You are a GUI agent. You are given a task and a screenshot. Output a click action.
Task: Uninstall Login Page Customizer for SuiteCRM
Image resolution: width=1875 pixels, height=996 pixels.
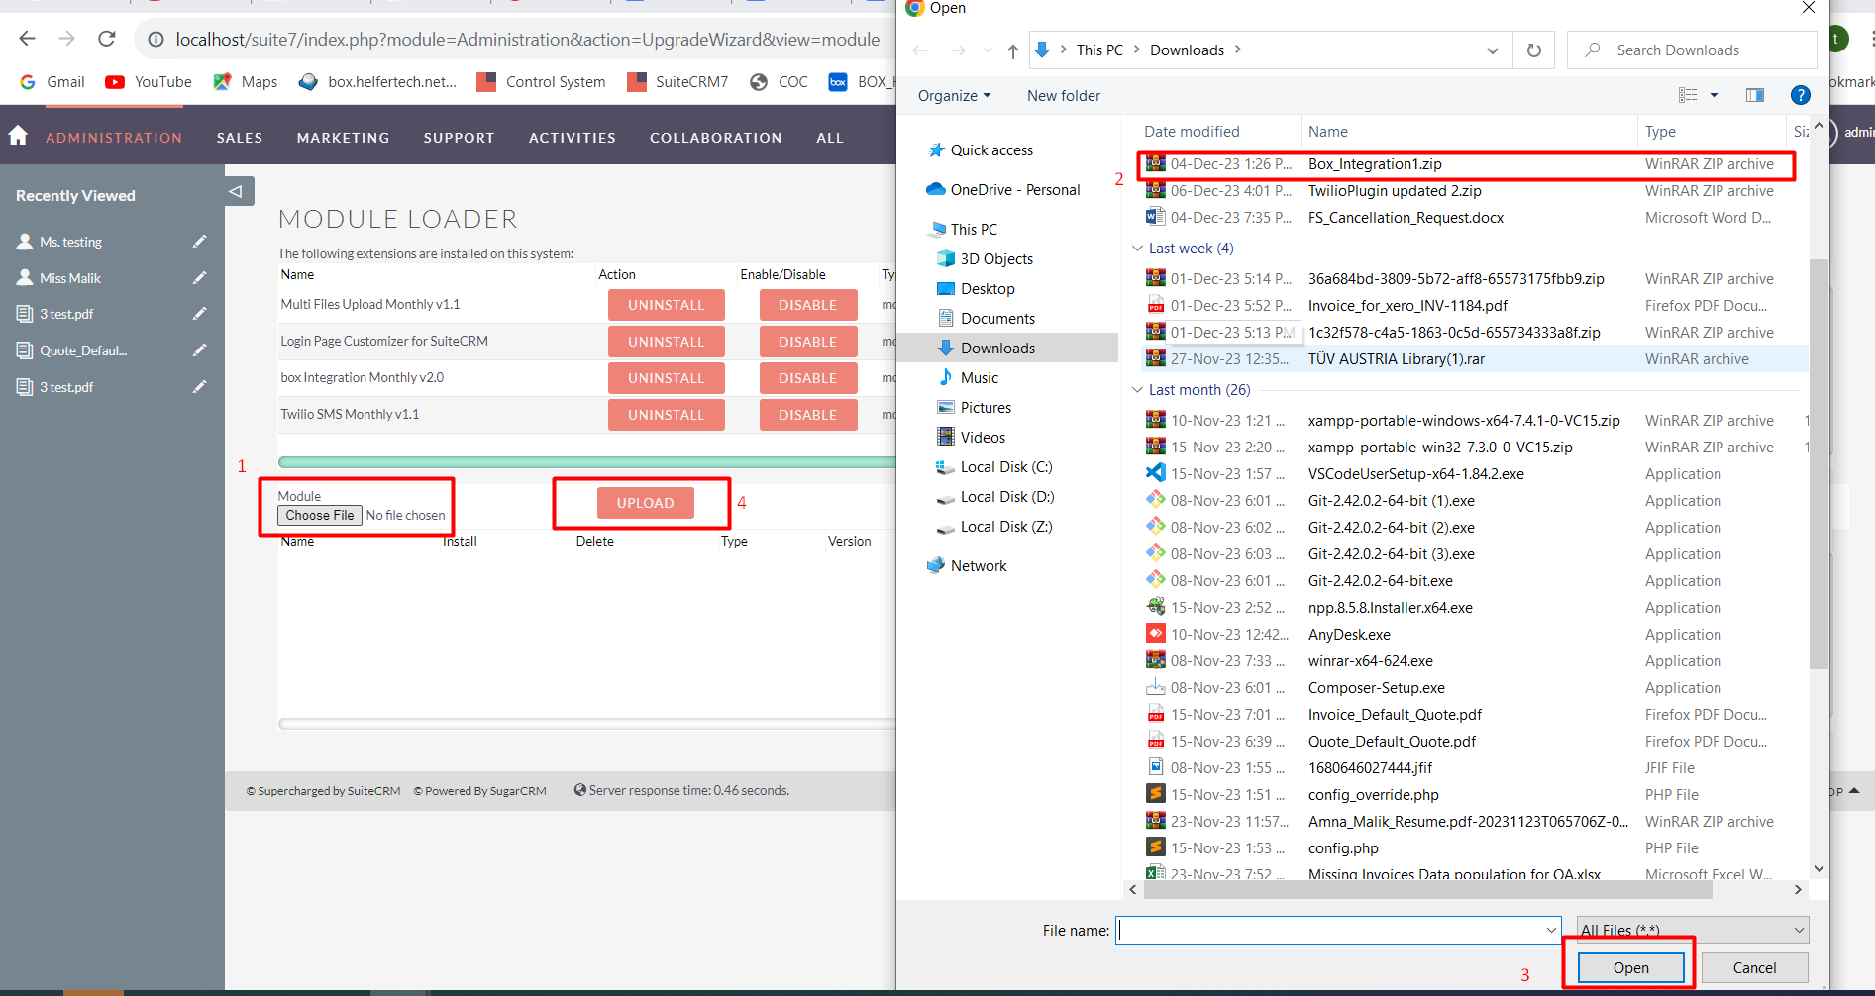666,342
